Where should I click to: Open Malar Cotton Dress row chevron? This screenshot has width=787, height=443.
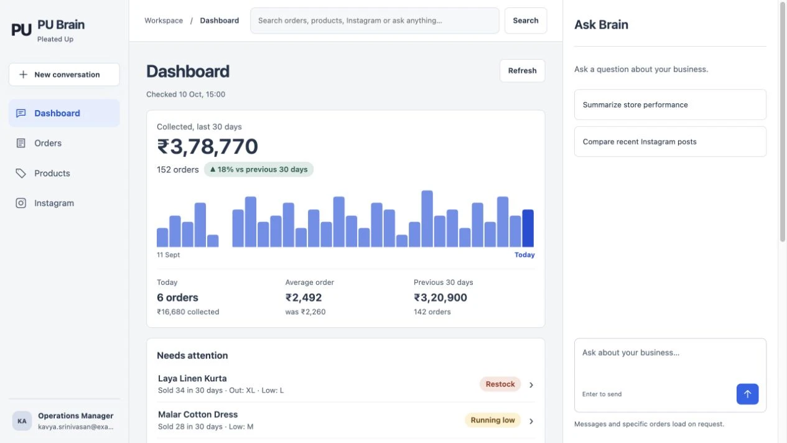[x=531, y=421]
